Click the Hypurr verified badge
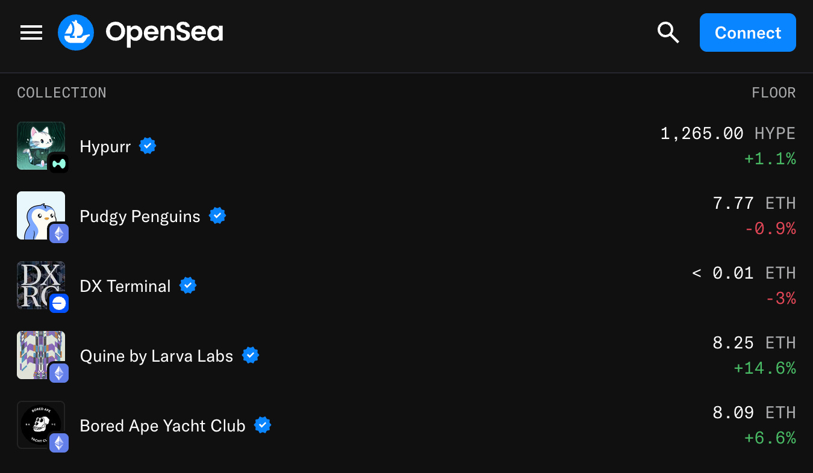 148,146
